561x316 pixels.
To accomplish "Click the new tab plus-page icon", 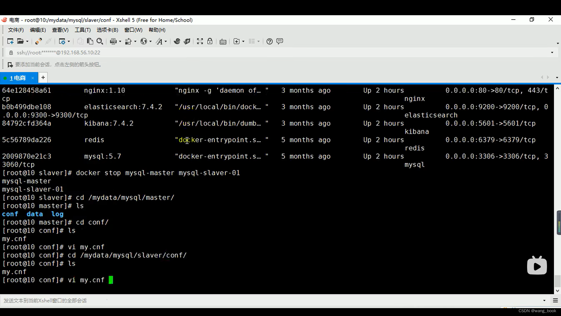I will (x=237, y=41).
